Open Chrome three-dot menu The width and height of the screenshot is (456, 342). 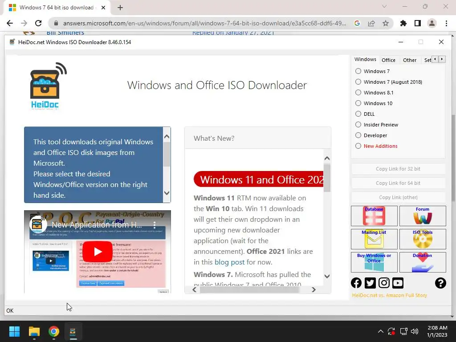pos(446,23)
